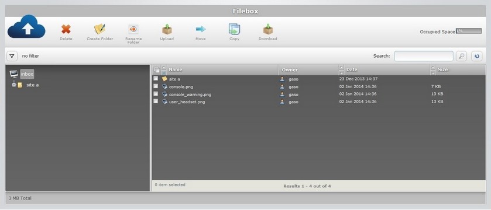Click the Occupied Space progress bar

[x=469, y=31]
